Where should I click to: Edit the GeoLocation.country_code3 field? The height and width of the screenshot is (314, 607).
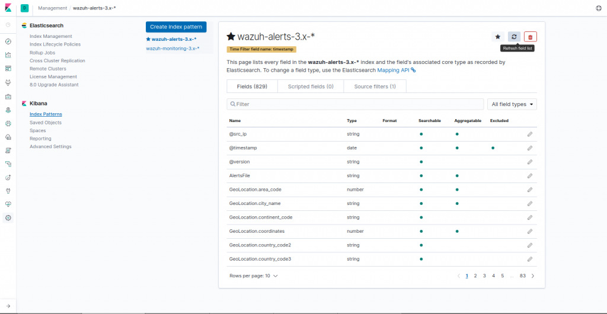pyautogui.click(x=530, y=259)
